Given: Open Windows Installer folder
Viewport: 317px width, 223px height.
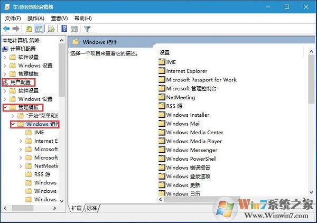Looking at the screenshot, I should click(184, 115).
